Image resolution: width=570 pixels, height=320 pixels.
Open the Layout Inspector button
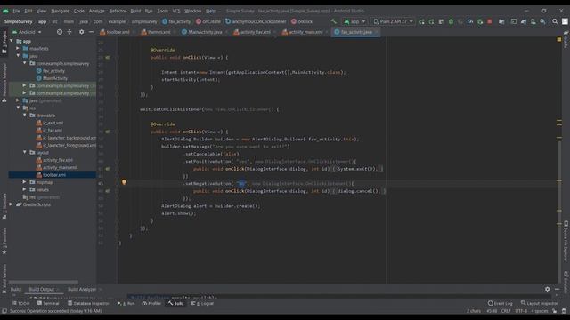(539, 303)
